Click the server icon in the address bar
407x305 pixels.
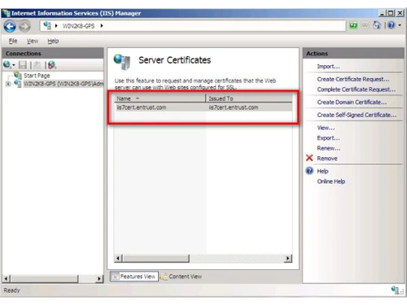pyautogui.click(x=47, y=25)
